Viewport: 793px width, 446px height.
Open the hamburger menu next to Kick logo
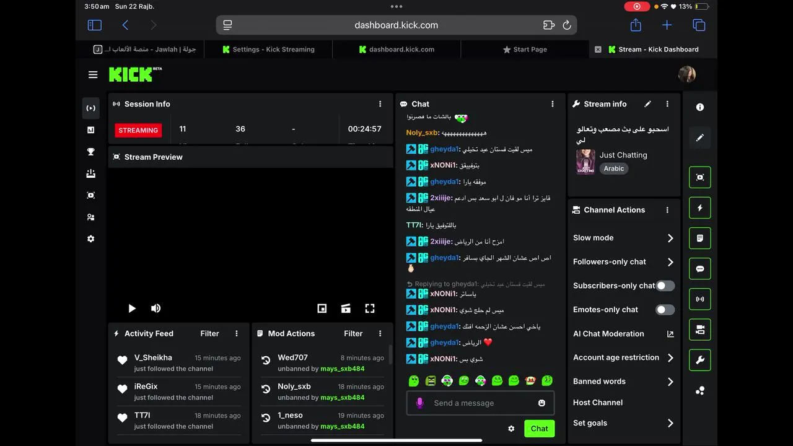pyautogui.click(x=93, y=75)
